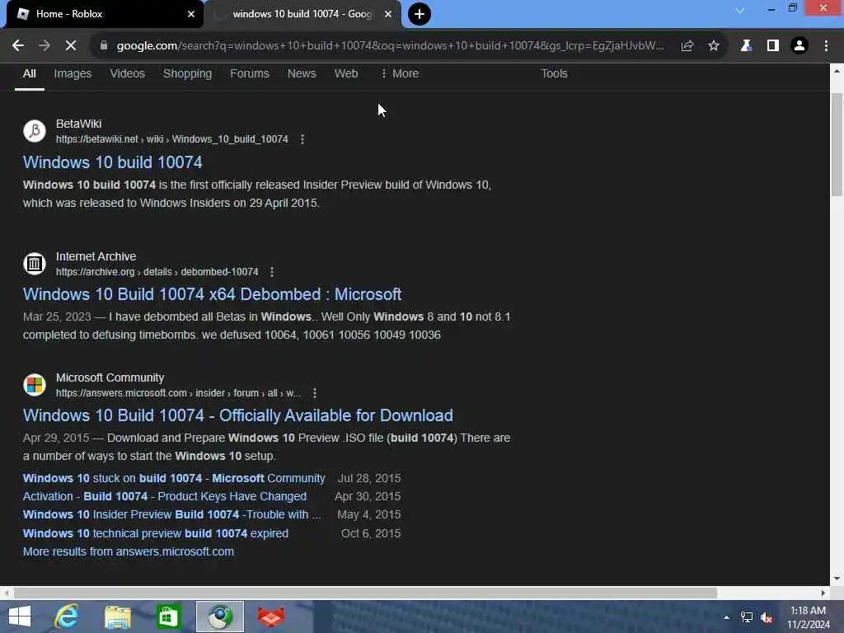Expand the tab search chevron
The width and height of the screenshot is (844, 633).
740,10
